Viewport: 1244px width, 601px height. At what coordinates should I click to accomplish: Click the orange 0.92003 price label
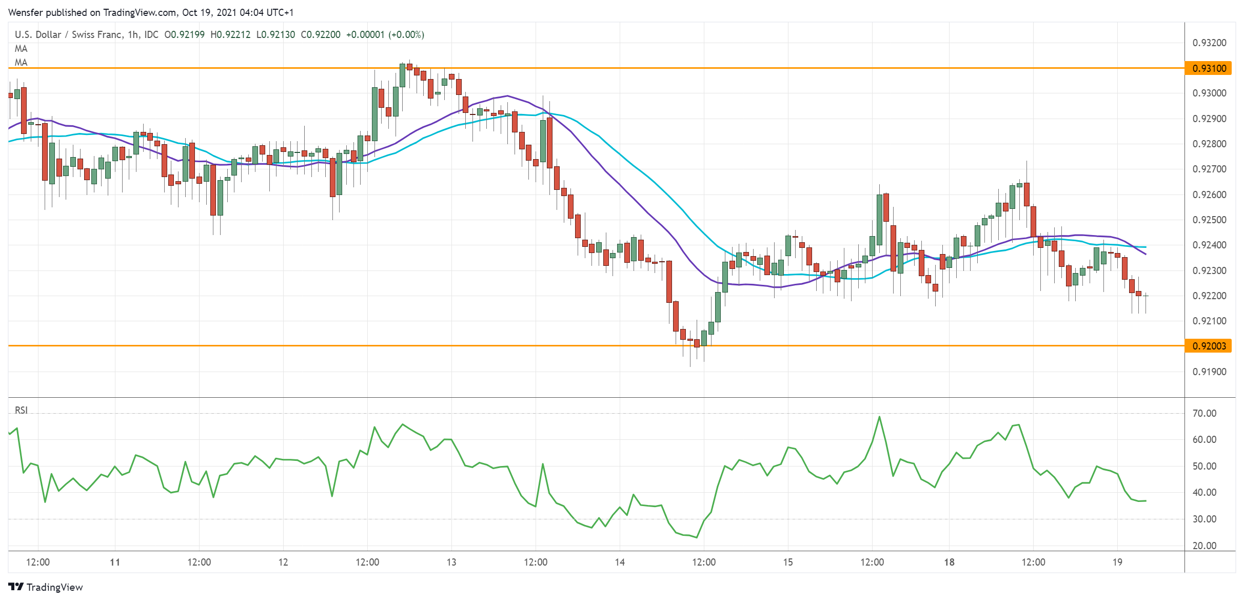pos(1209,346)
